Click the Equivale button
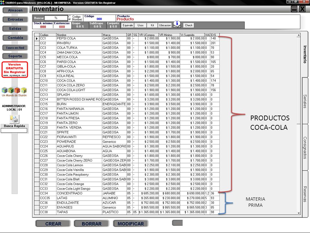This screenshot has height=233, width=310. (x=128, y=25)
